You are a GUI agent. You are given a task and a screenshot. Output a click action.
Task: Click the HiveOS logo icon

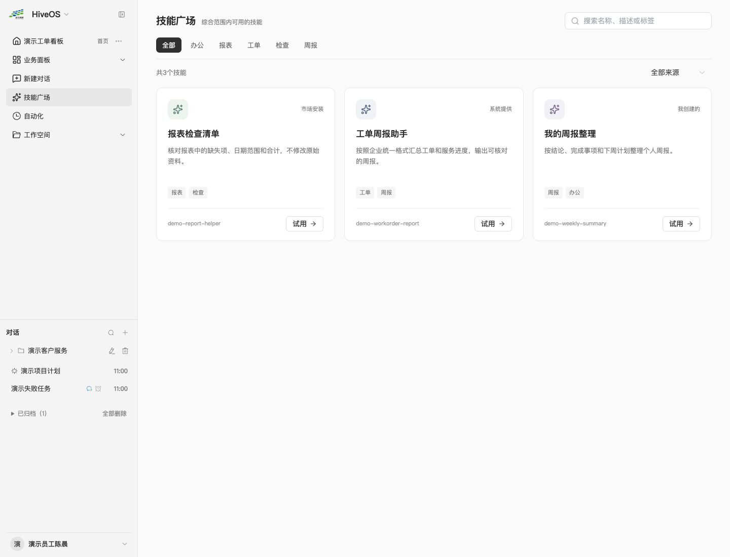point(17,14)
